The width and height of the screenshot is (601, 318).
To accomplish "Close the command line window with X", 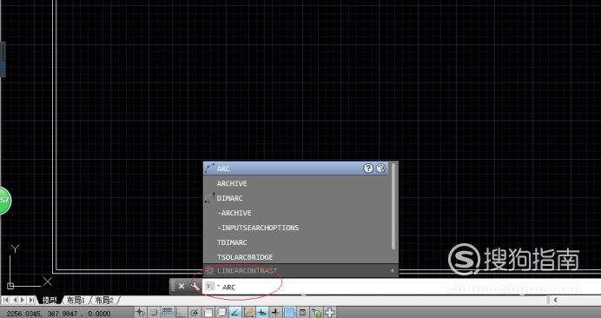I will tap(182, 286).
